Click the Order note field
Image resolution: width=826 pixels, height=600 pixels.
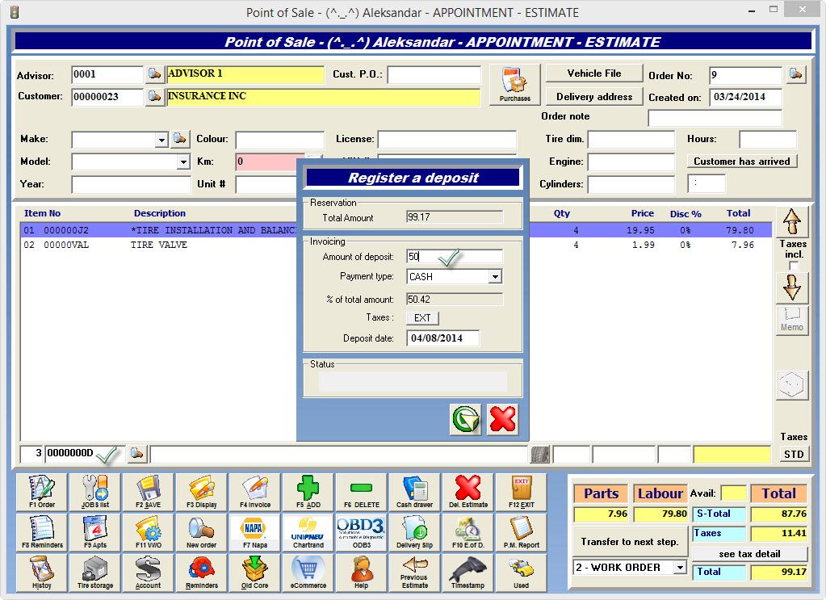[715, 117]
